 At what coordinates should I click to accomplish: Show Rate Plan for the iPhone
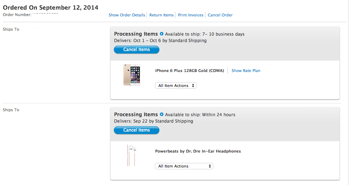point(246,71)
